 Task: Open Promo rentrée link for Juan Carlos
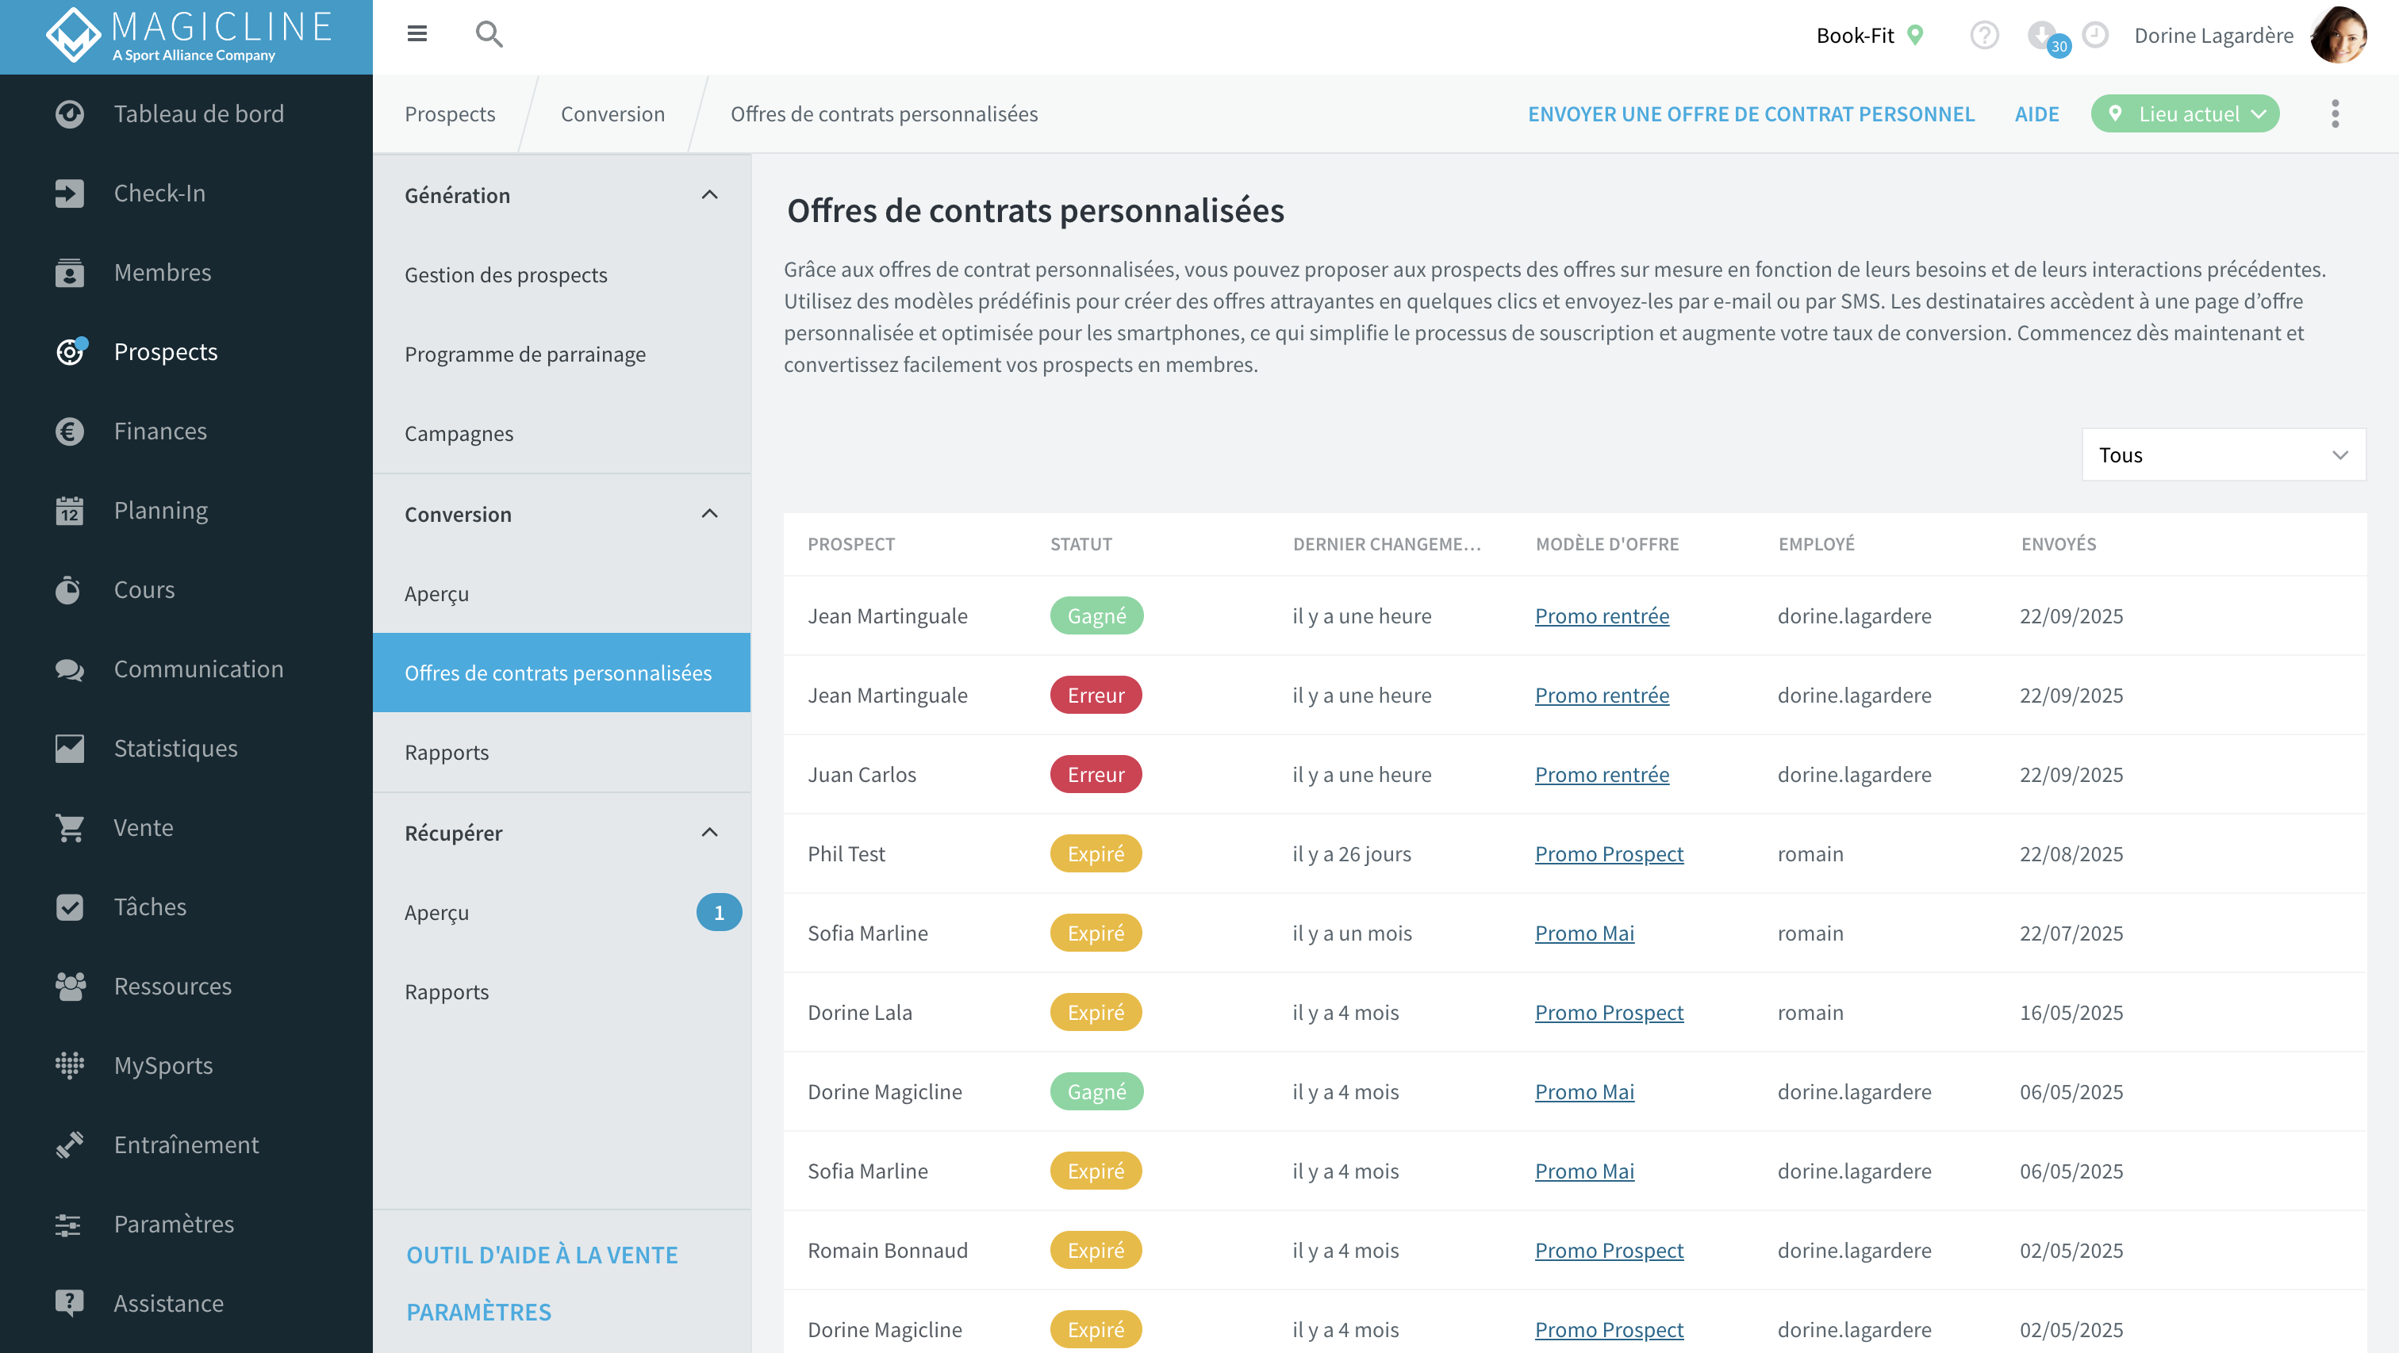[x=1602, y=774]
